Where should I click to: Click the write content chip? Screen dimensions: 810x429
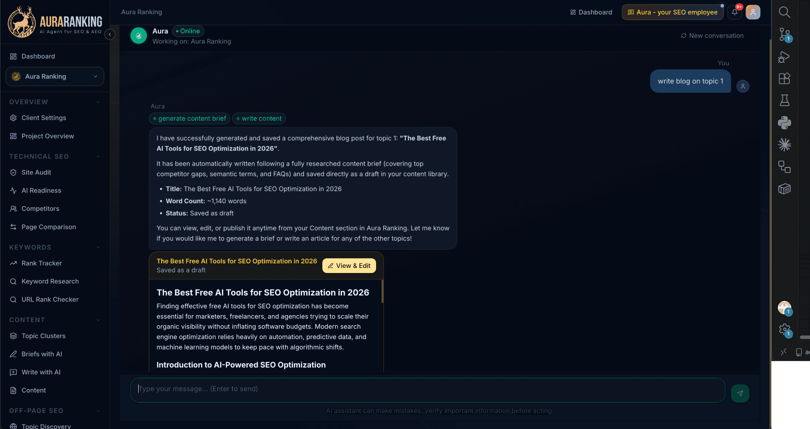click(259, 119)
